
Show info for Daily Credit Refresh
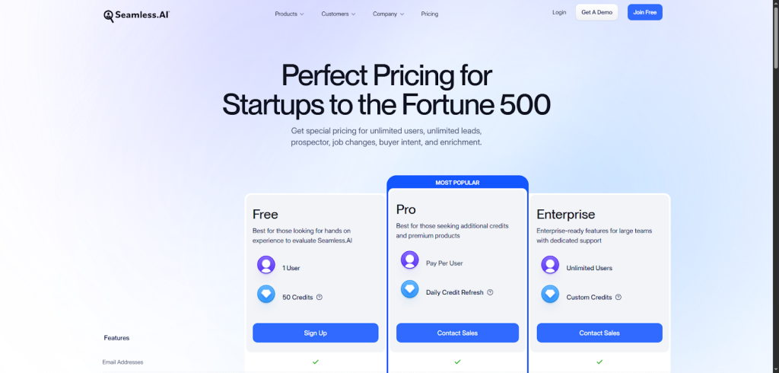click(x=490, y=292)
